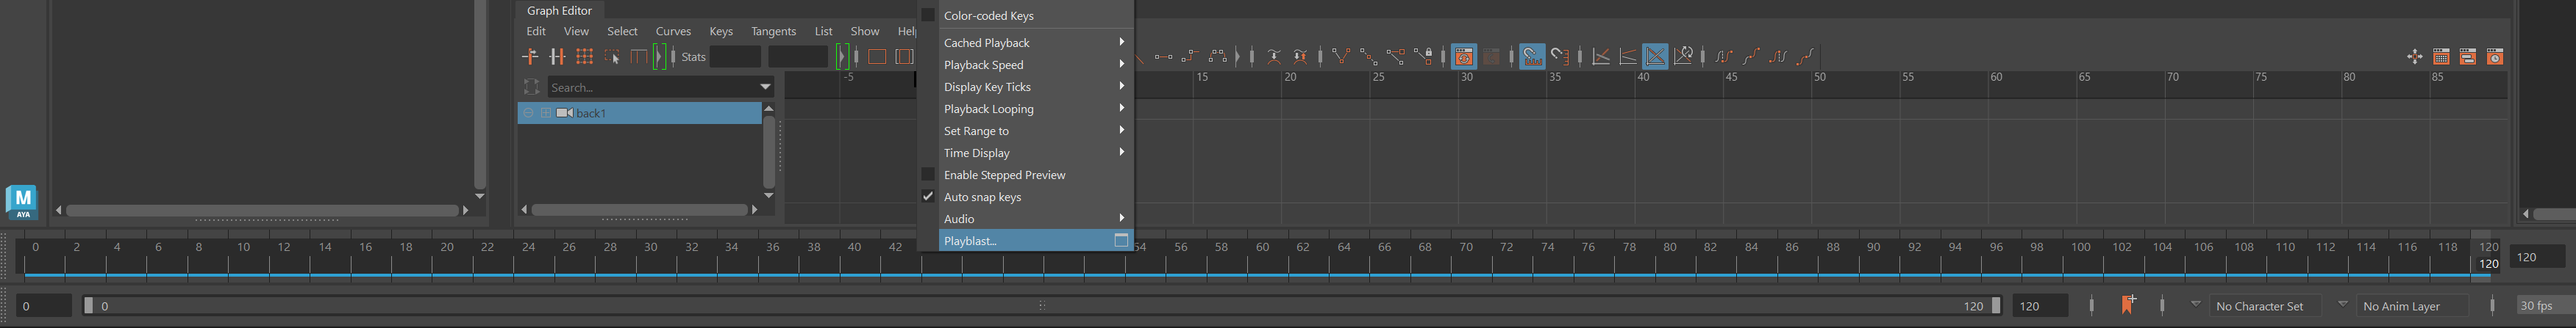
Task: Enable Absolute View icon
Action: pyautogui.click(x=1601, y=57)
